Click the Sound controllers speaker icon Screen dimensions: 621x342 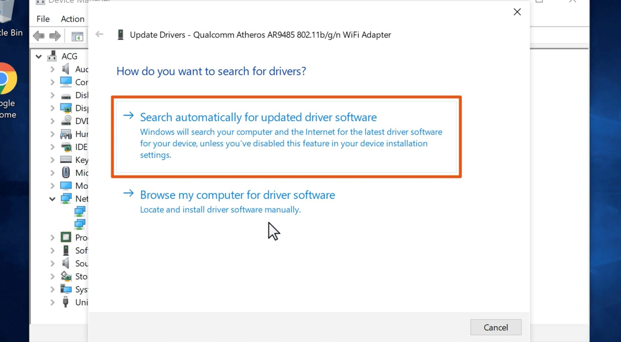[x=66, y=263]
